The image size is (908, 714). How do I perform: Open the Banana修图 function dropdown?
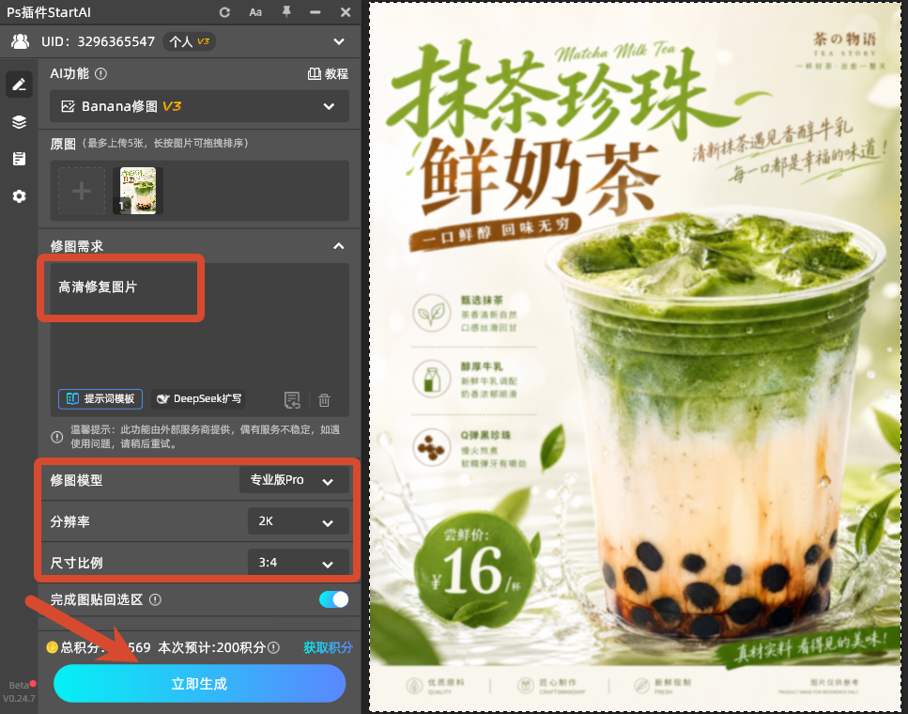tap(199, 106)
